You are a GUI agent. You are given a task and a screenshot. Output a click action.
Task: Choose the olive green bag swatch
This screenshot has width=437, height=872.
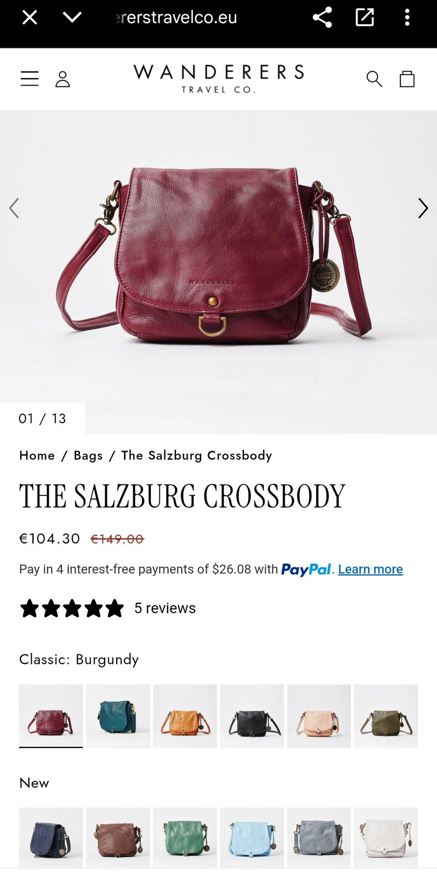point(386,716)
